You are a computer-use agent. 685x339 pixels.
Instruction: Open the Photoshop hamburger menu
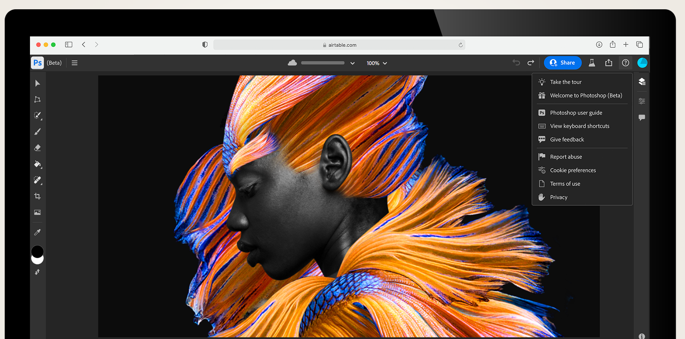[x=74, y=63]
